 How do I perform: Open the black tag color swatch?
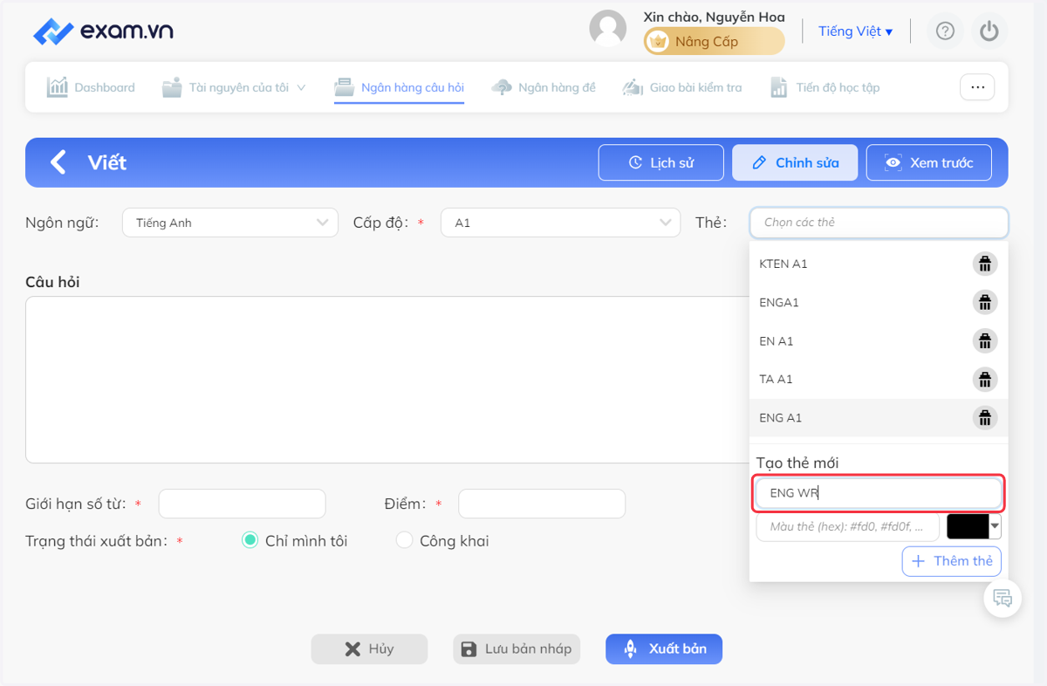pos(968,526)
